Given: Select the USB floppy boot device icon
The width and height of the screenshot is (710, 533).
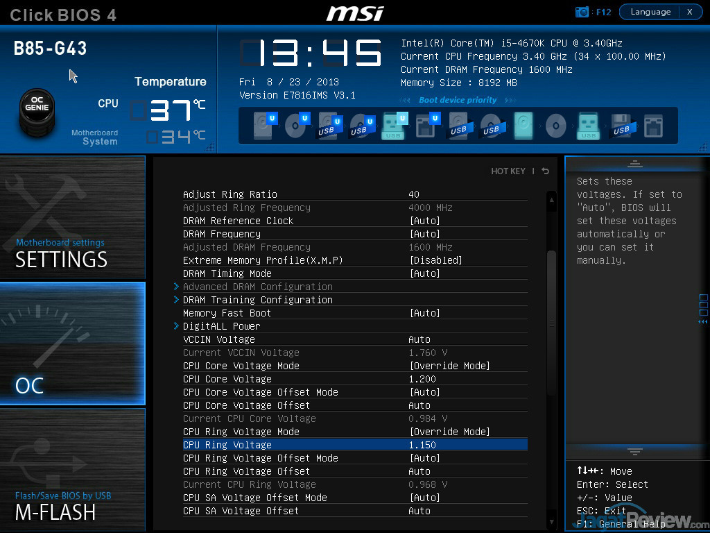Looking at the screenshot, I should pos(622,126).
